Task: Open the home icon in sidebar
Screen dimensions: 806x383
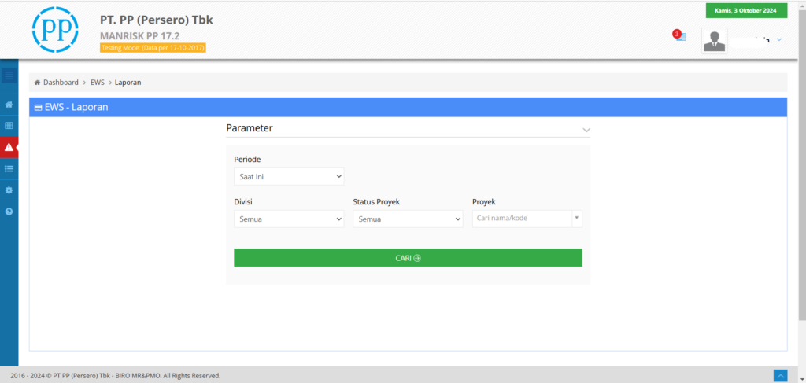Action: pyautogui.click(x=9, y=105)
